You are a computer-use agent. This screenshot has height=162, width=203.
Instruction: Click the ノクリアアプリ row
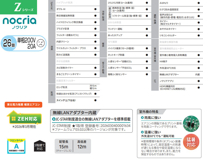click(181, 81)
